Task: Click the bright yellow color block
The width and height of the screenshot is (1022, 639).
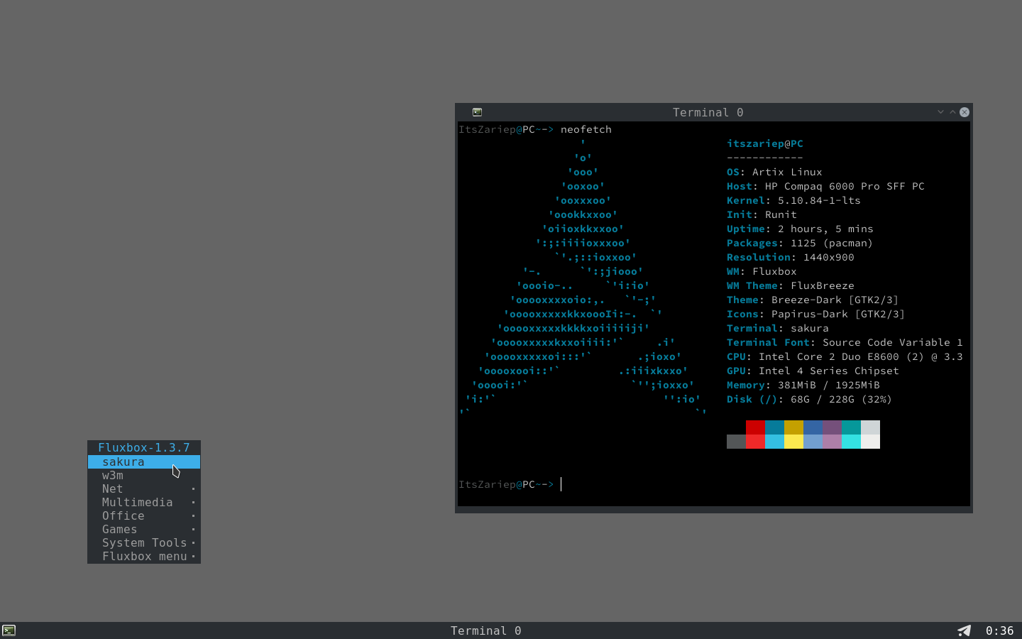Action: coord(793,442)
